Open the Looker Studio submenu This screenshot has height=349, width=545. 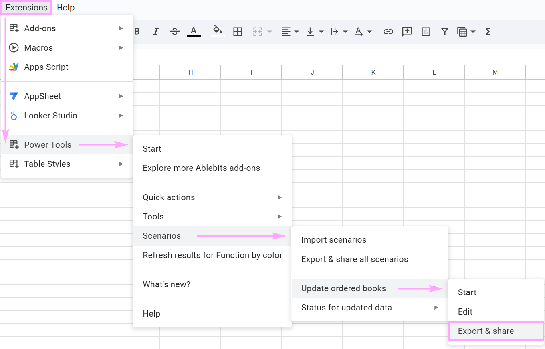(x=67, y=116)
